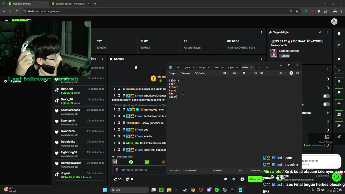This screenshot has height=194, width=345.
Task: Expand the first chevron row in the settings panel
Action: [x=328, y=79]
